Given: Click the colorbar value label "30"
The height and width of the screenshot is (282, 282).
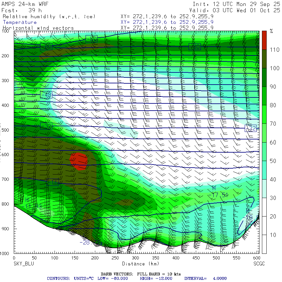Looking at the screenshot, I should pos(273,198).
